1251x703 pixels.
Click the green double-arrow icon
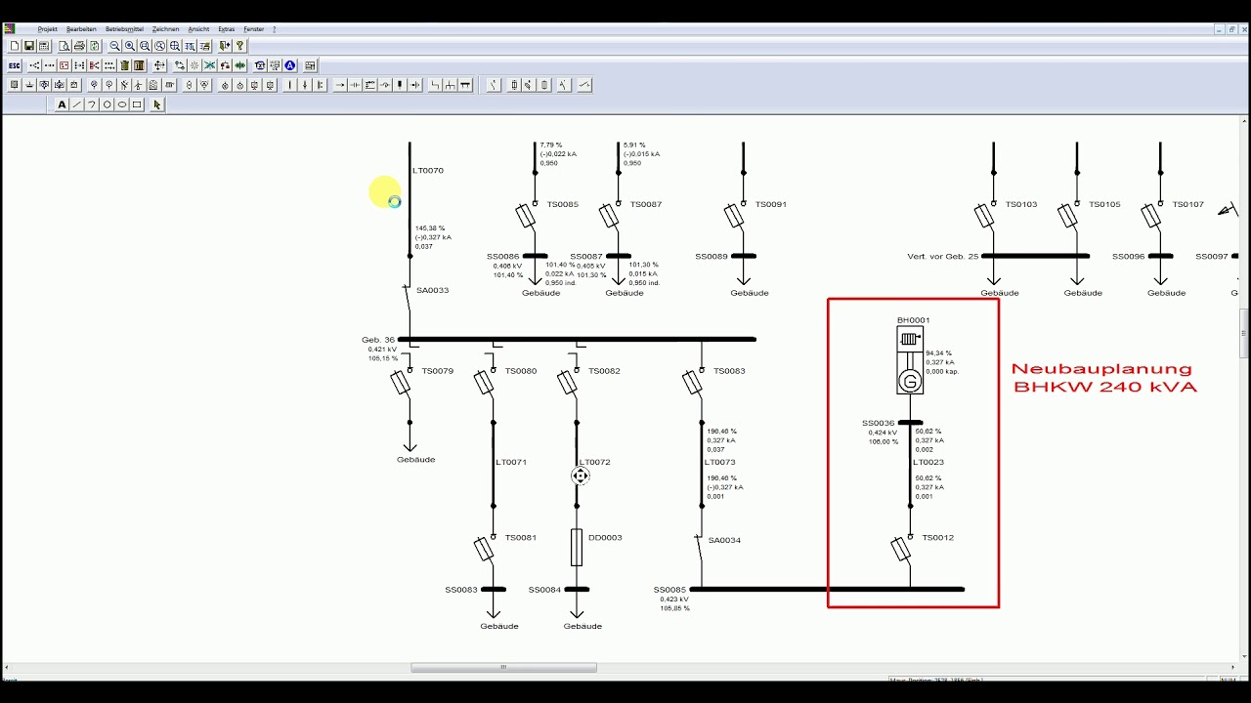[239, 65]
